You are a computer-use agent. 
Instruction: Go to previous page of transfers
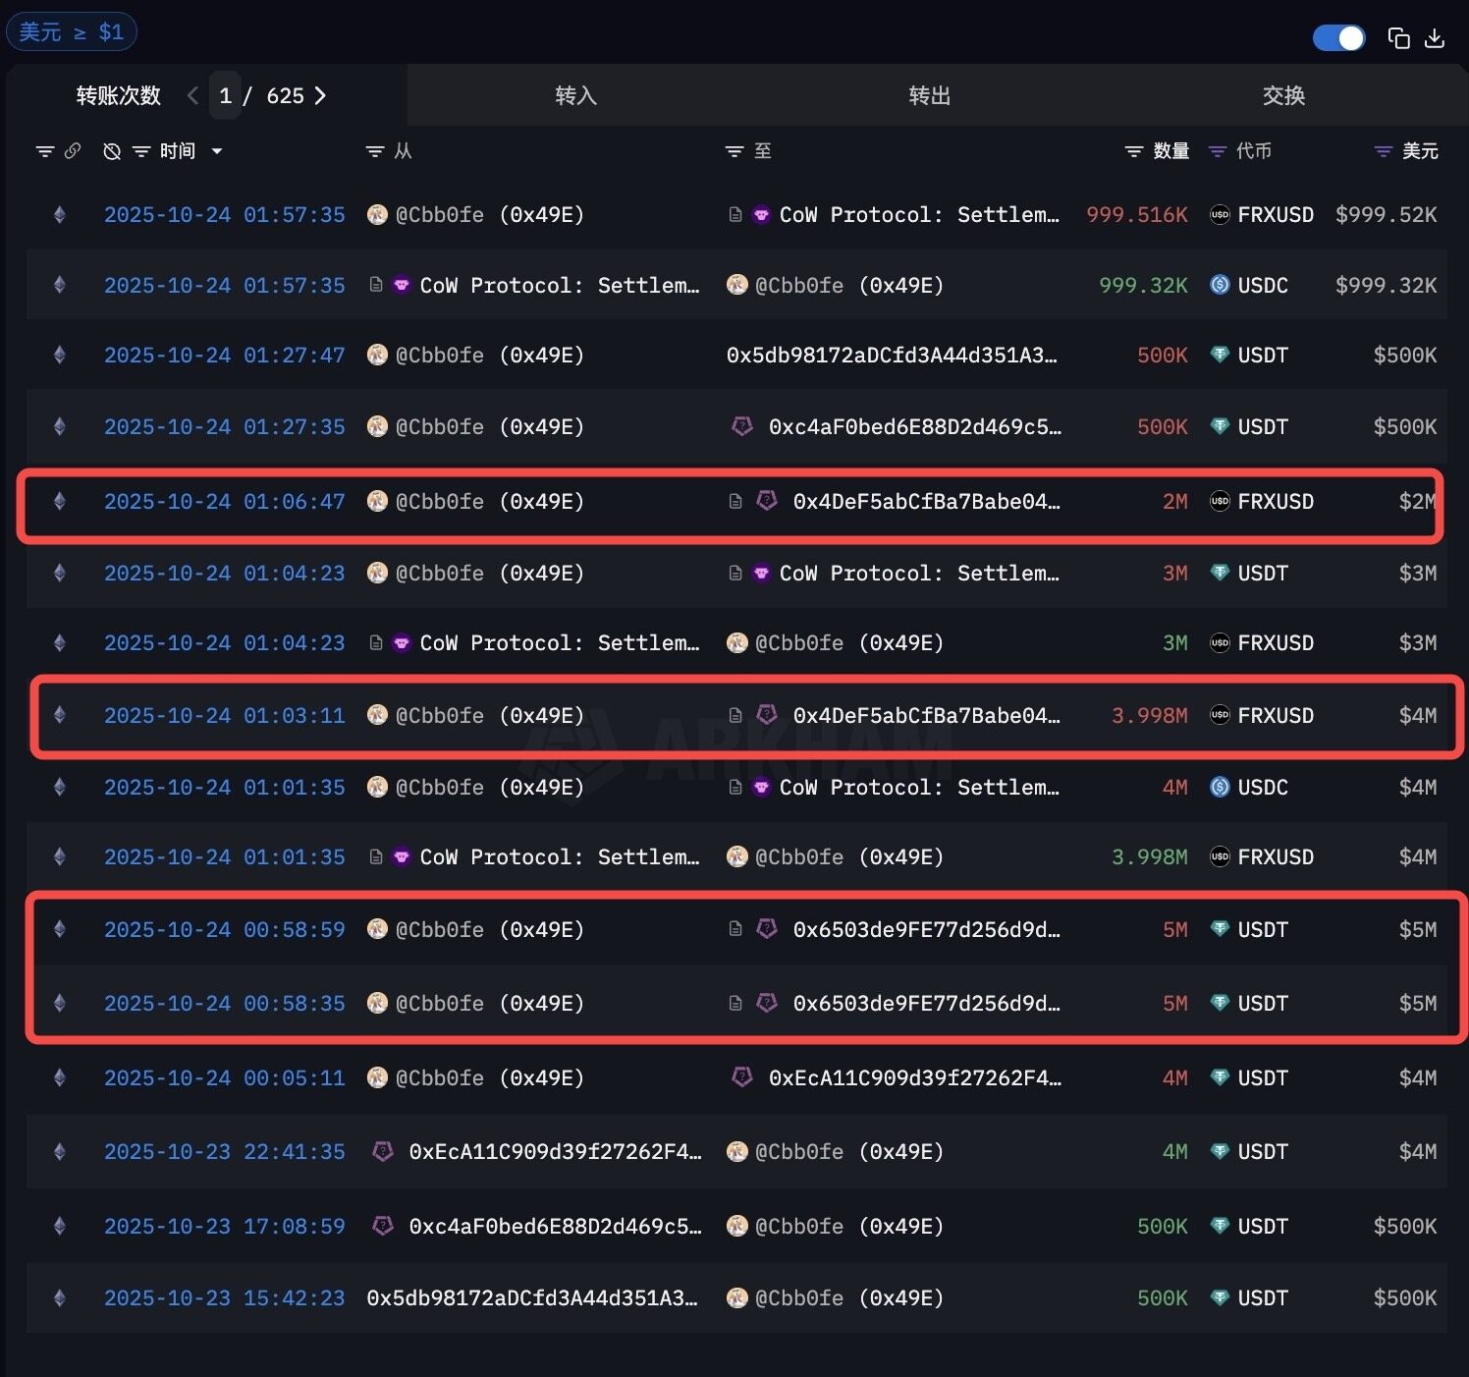pyautogui.click(x=192, y=95)
